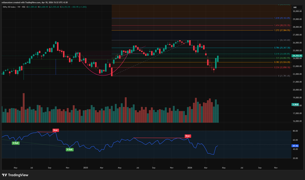Click the 25,000.00 price axis label
This screenshot has height=180, width=305.
(x=297, y=50)
